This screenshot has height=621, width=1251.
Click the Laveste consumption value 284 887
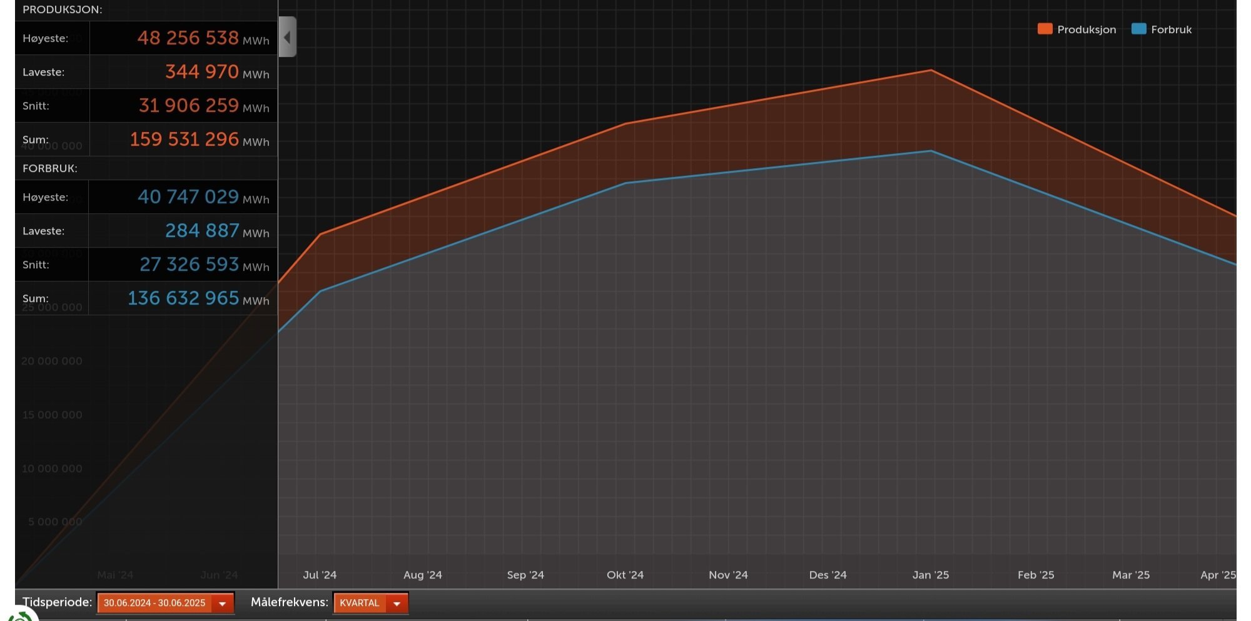202,230
